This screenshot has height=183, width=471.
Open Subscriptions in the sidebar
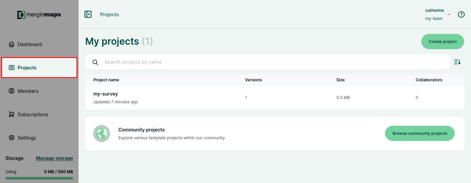(39, 115)
